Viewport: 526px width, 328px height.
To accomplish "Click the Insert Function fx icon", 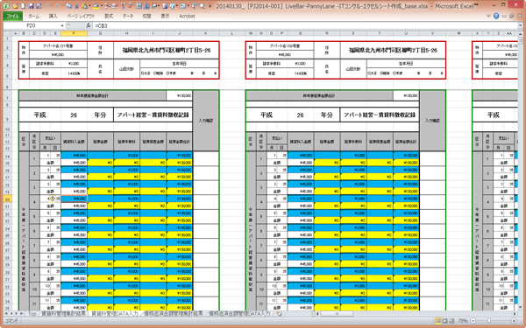I will point(89,25).
